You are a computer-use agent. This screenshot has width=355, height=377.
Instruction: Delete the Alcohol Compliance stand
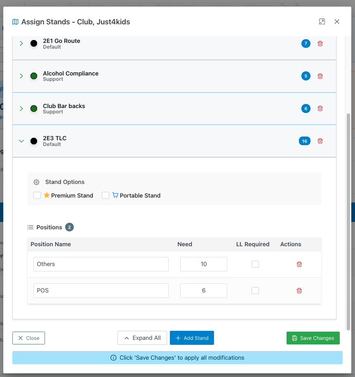click(x=320, y=76)
